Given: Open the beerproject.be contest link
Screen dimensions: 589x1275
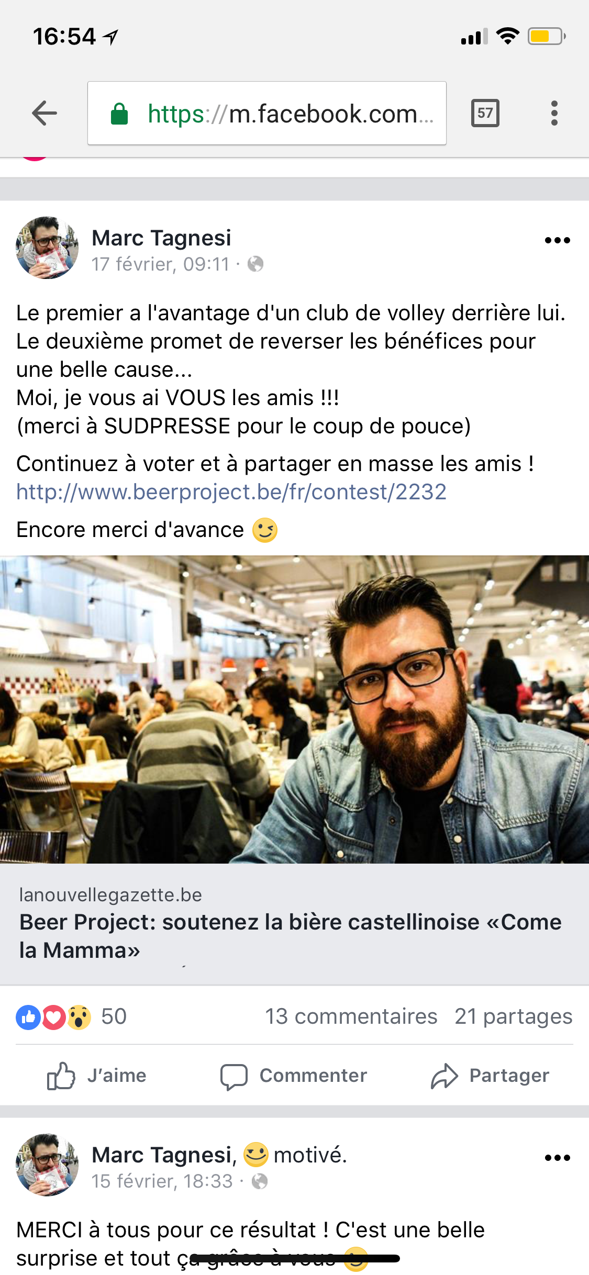Looking at the screenshot, I should point(231,492).
